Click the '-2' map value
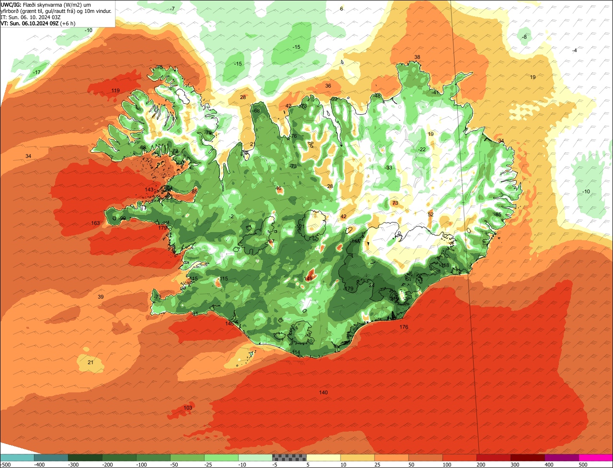The width and height of the screenshot is (613, 468). 231,217
